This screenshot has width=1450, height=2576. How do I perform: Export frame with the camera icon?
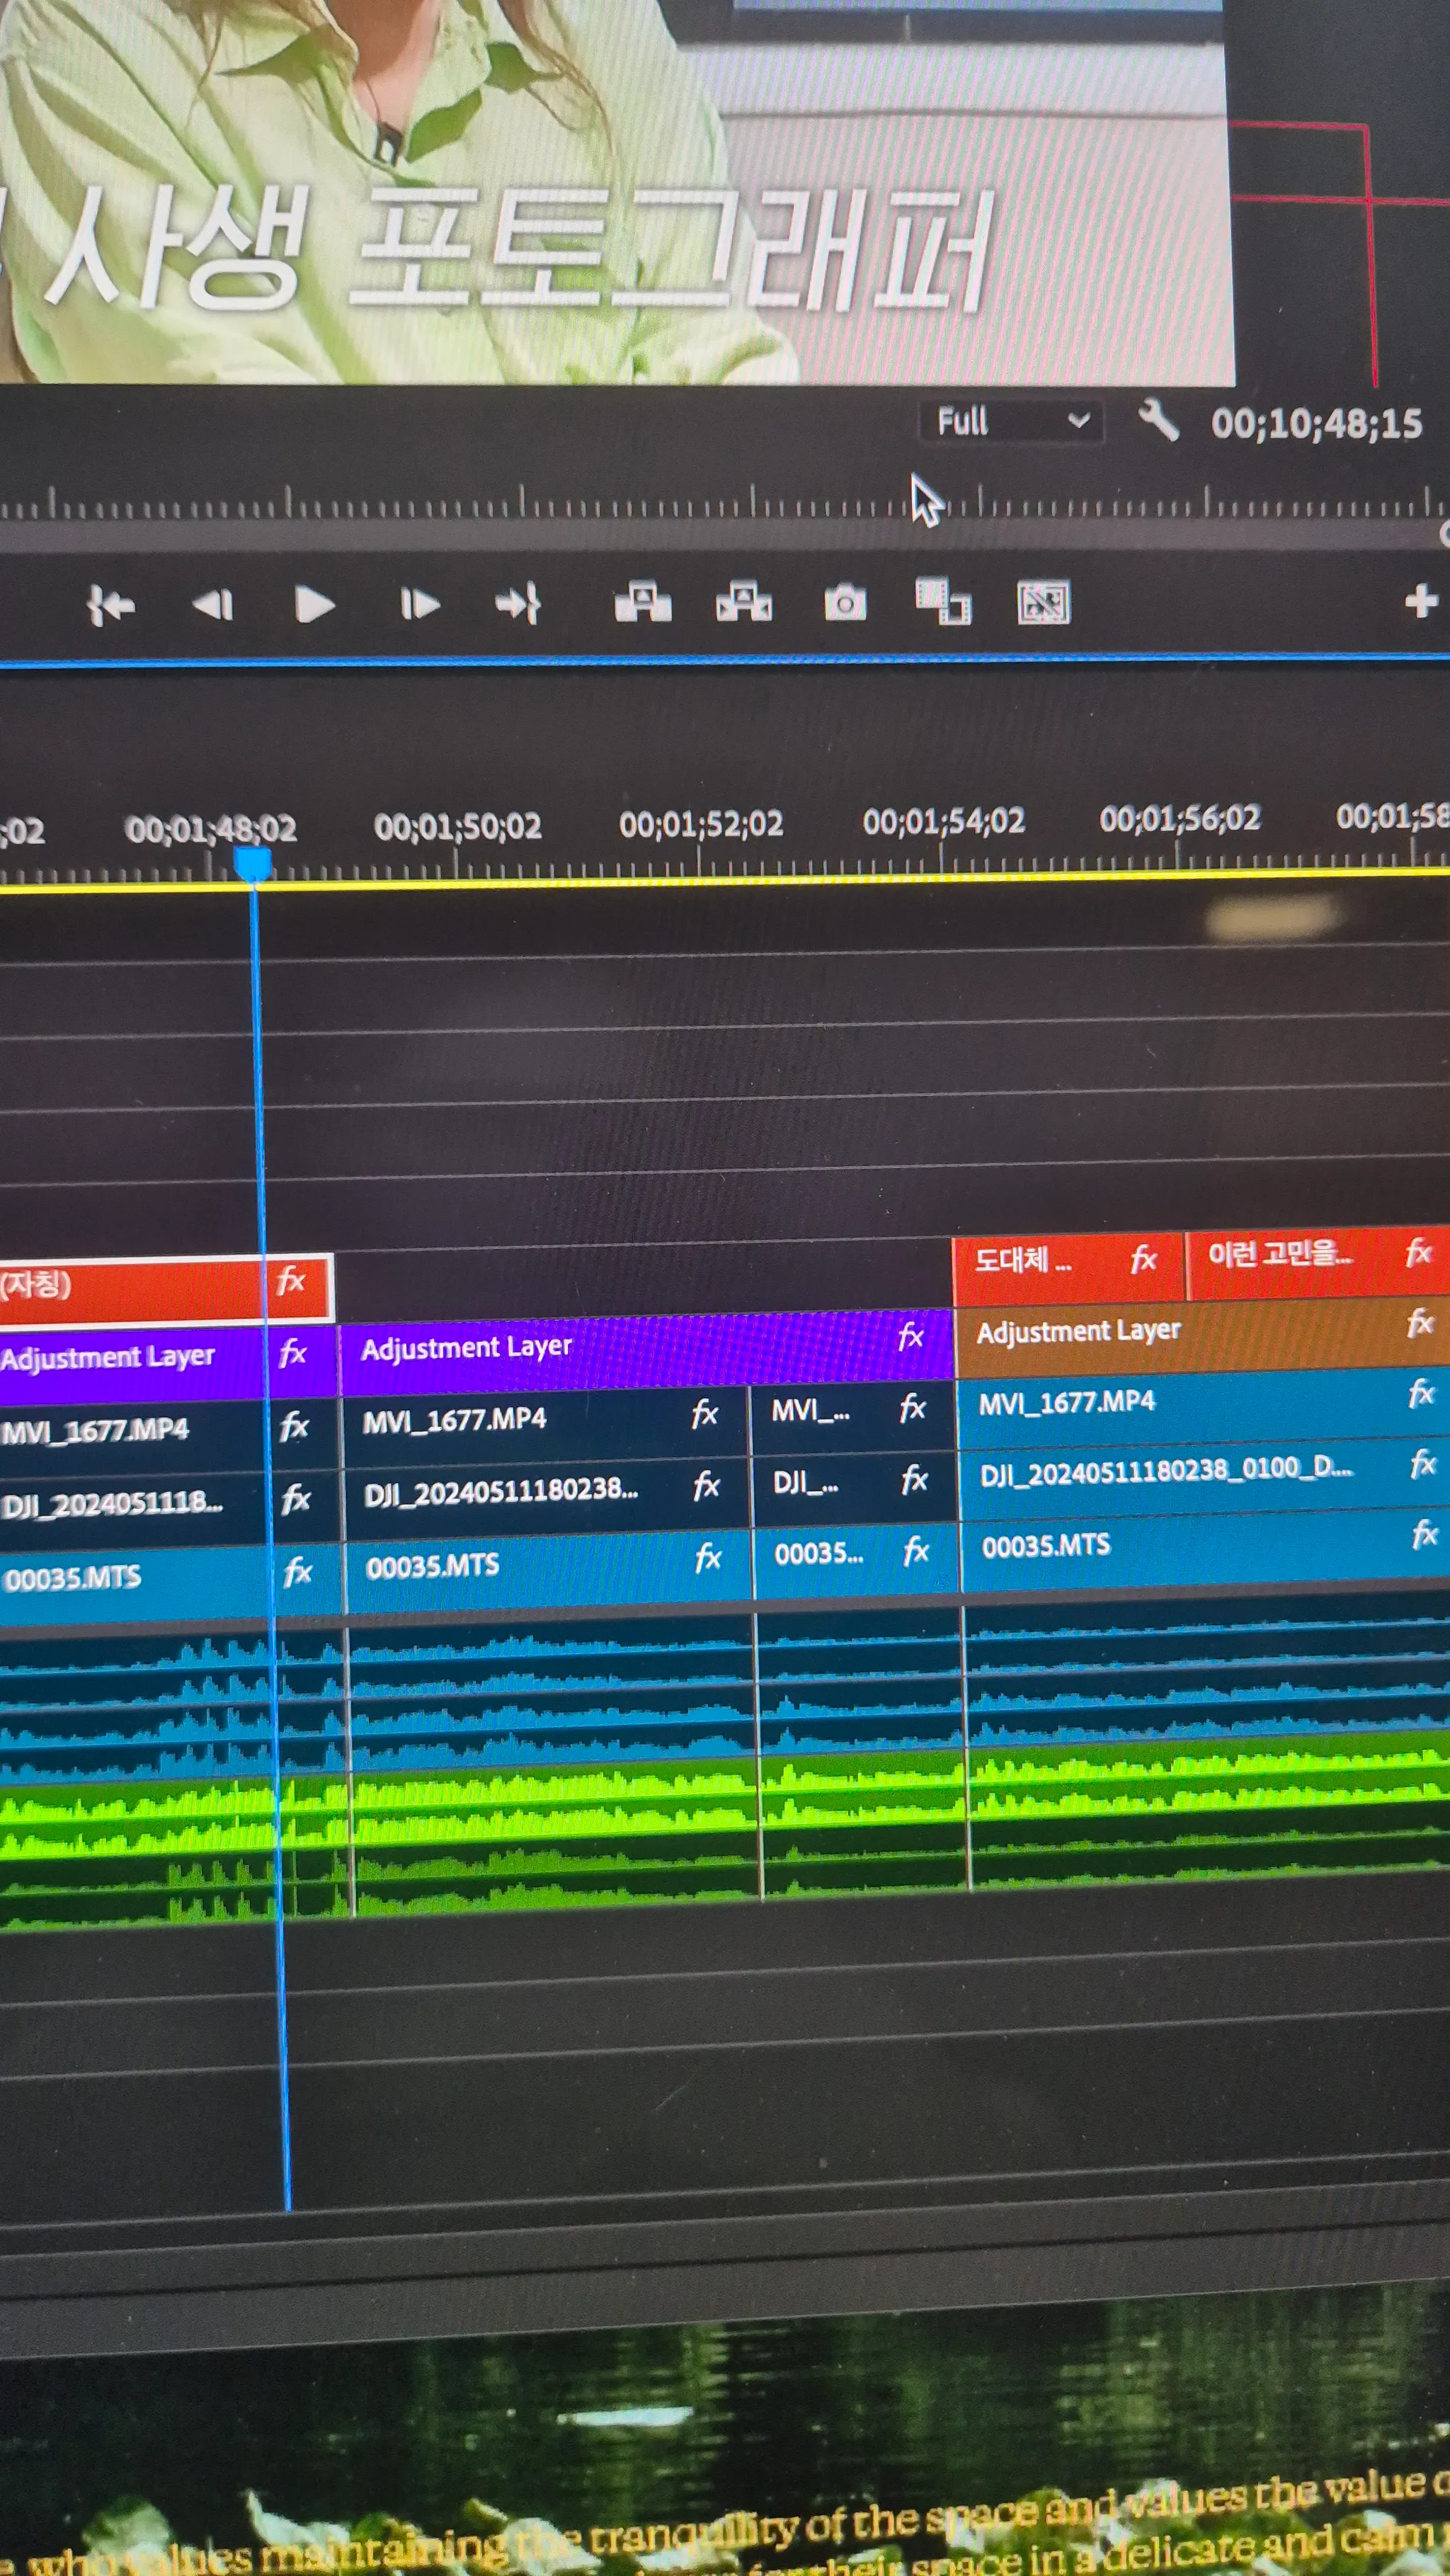pos(845,603)
